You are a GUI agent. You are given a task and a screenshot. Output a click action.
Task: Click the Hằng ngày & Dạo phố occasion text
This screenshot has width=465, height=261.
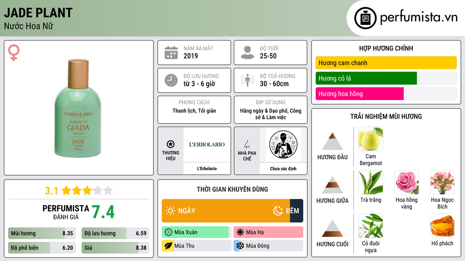[271, 114]
